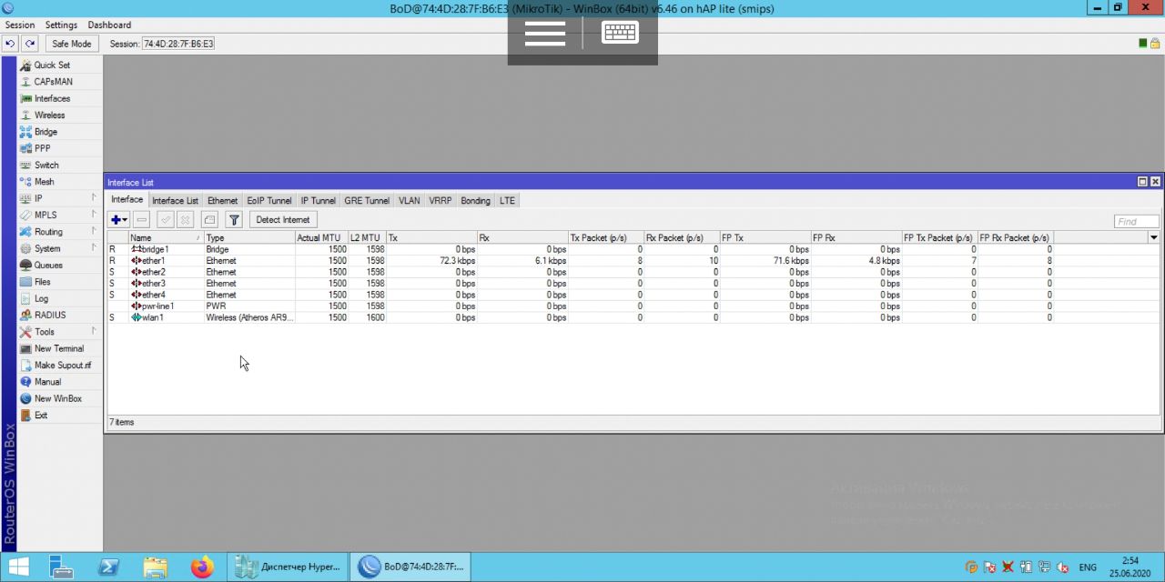This screenshot has width=1165, height=582.
Task: Open the blue plus Add dropdown
Action: tap(119, 220)
